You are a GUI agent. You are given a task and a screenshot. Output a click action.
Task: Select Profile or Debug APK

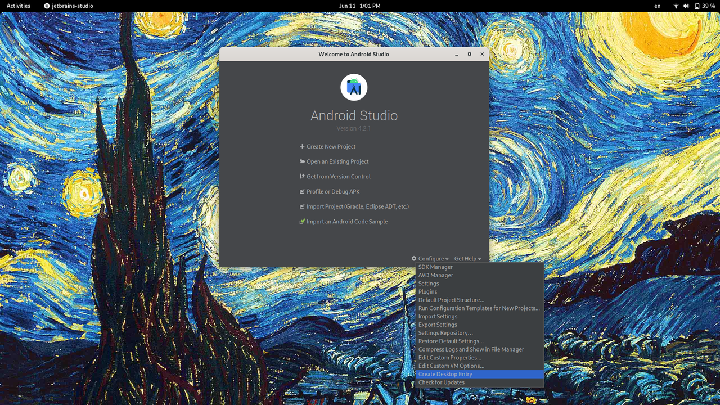click(333, 191)
